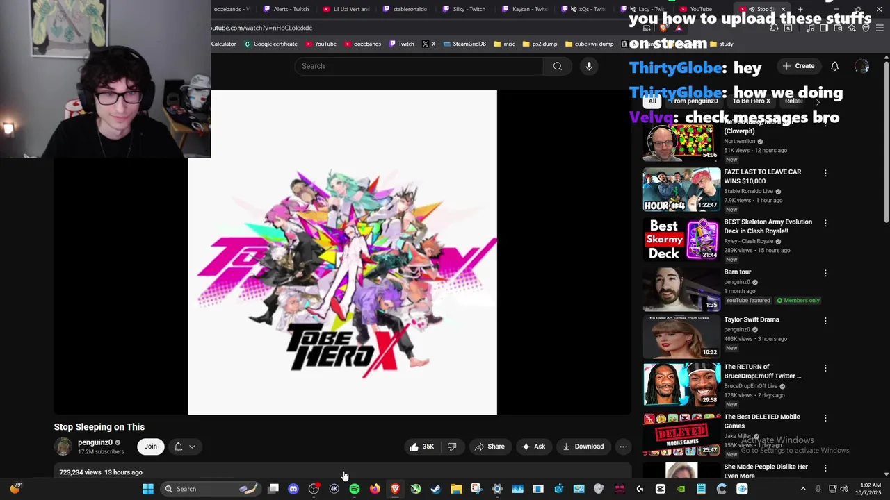Open the YouTube account avatar menu
The height and width of the screenshot is (500, 890).
[861, 66]
